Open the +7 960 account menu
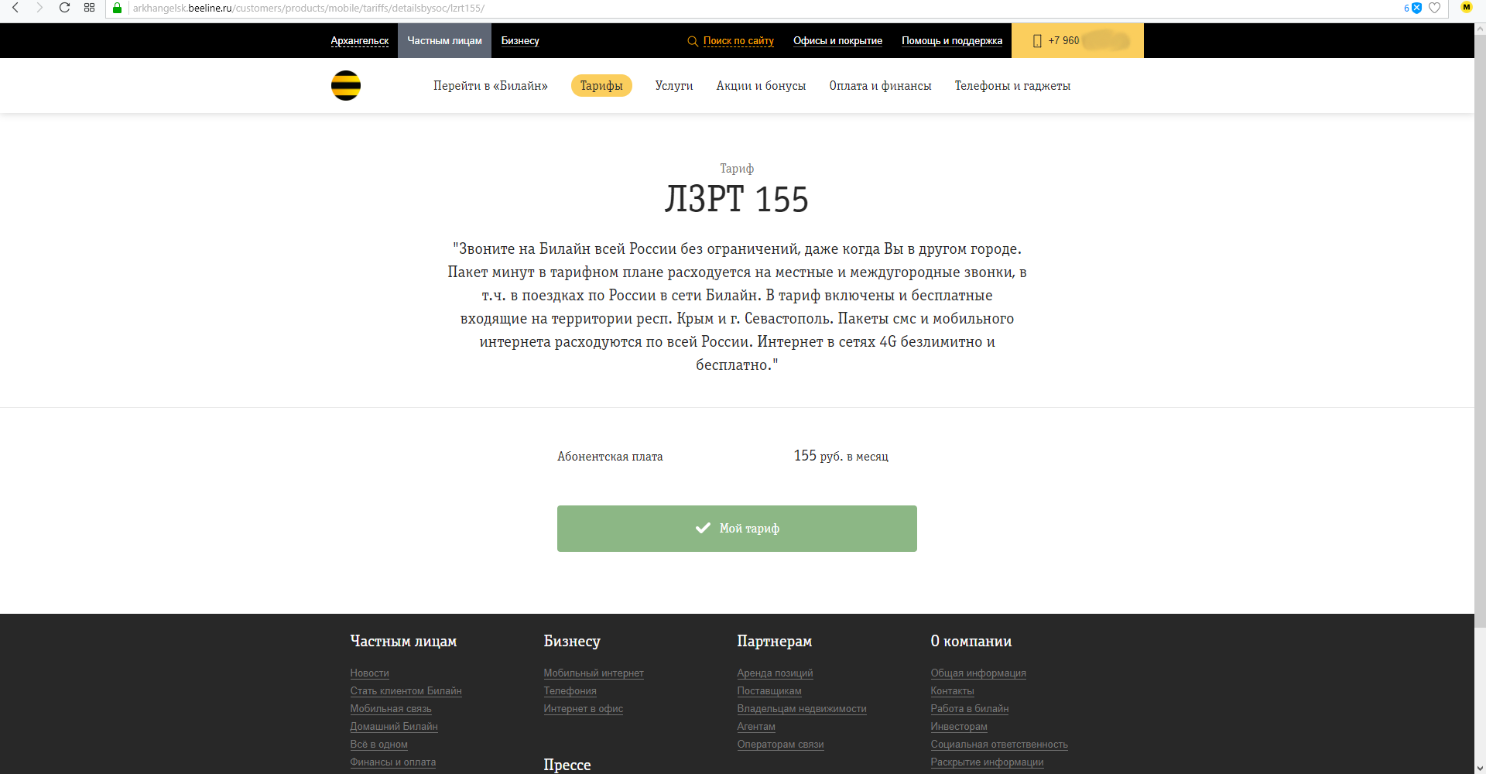1486x774 pixels. pos(1077,40)
